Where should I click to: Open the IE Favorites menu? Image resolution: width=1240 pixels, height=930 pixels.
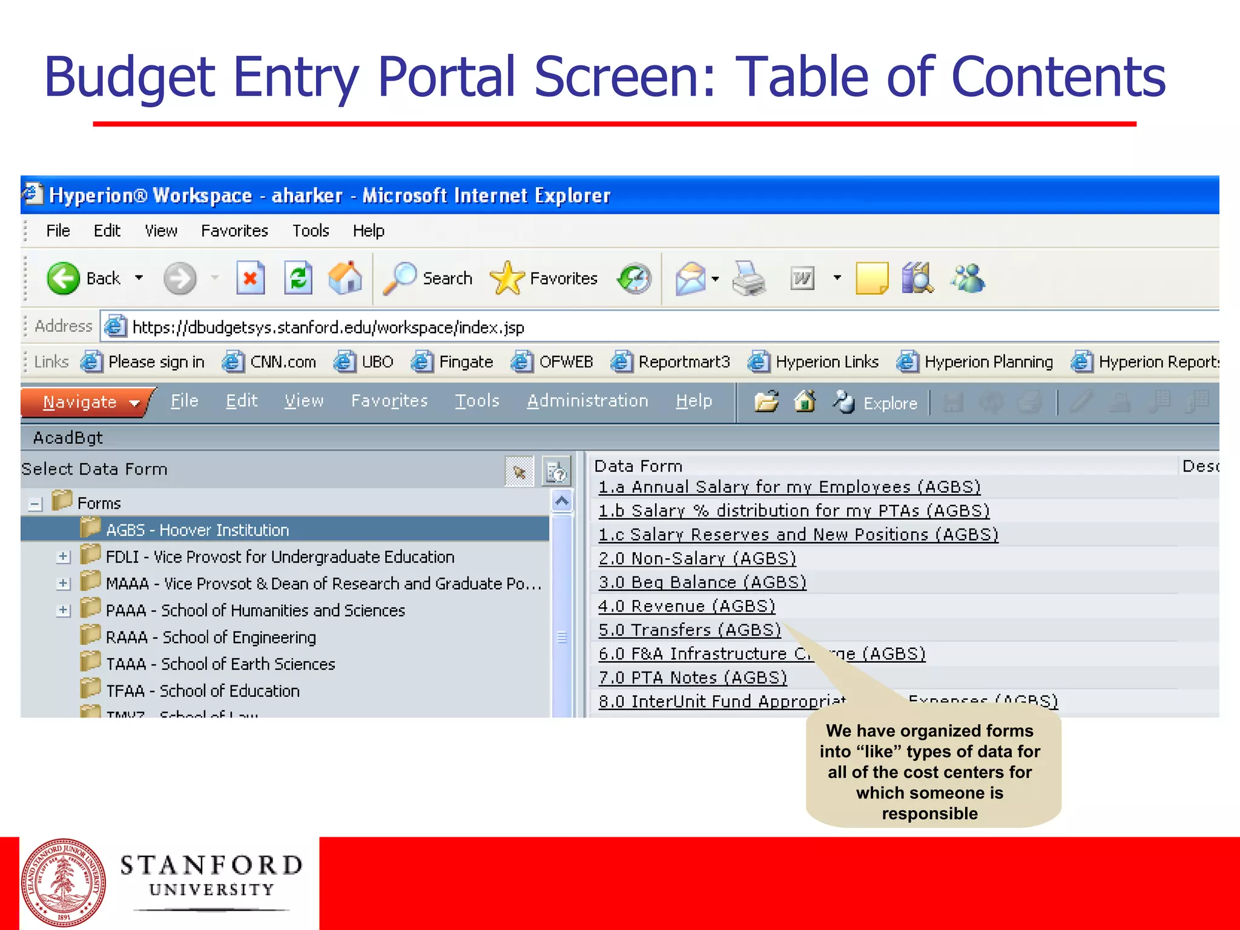pos(235,231)
